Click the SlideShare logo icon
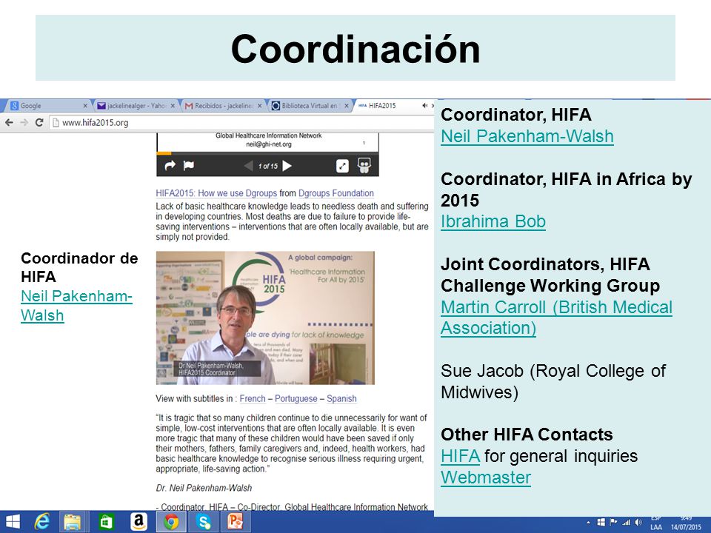 (364, 165)
